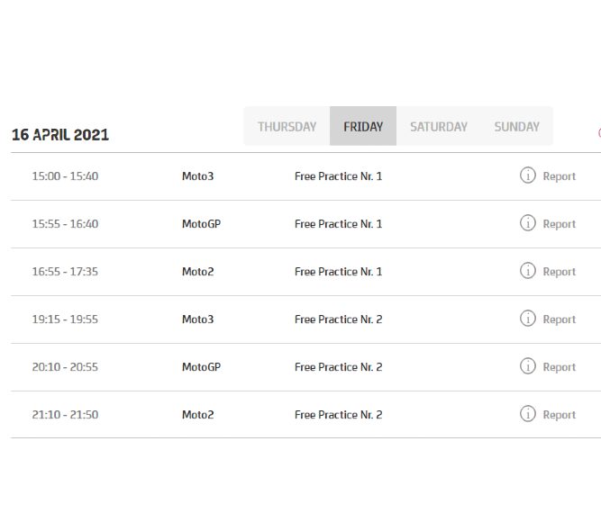Select the Friday schedule tab
The image size is (601, 522).
pyautogui.click(x=363, y=127)
